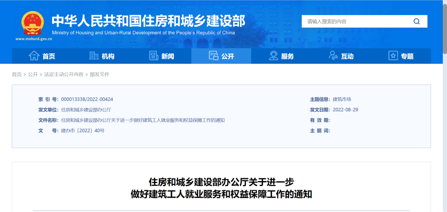This screenshot has height=212, width=447.
Task: Click the building icon beside 机构
Action: (94, 56)
